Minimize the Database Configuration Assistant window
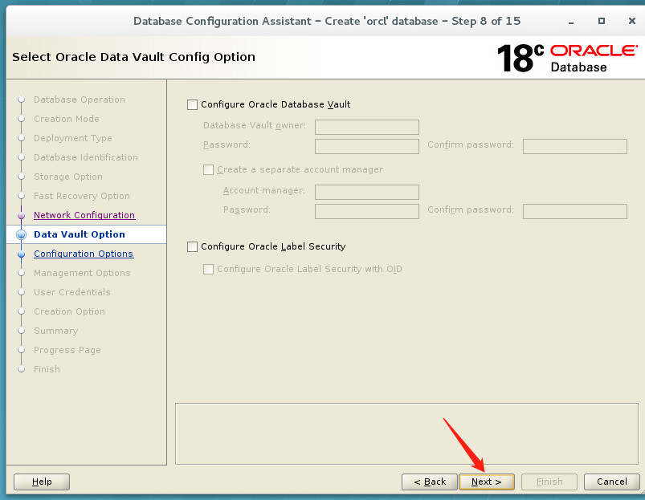The width and height of the screenshot is (645, 500). 571,22
